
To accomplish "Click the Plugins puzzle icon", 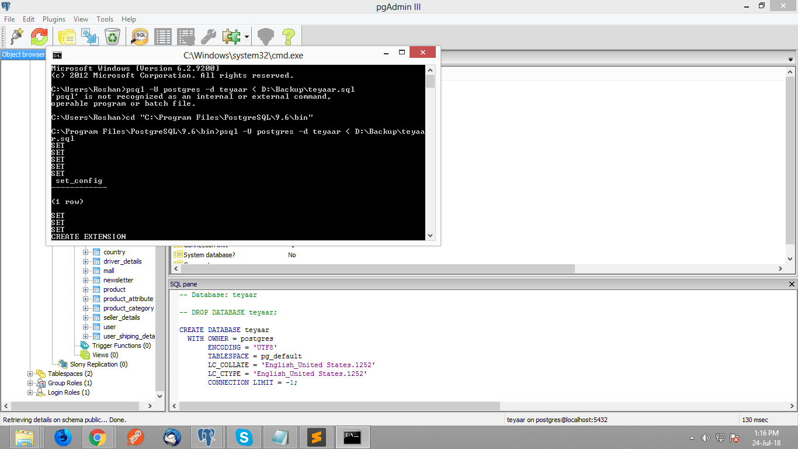I will pos(231,37).
